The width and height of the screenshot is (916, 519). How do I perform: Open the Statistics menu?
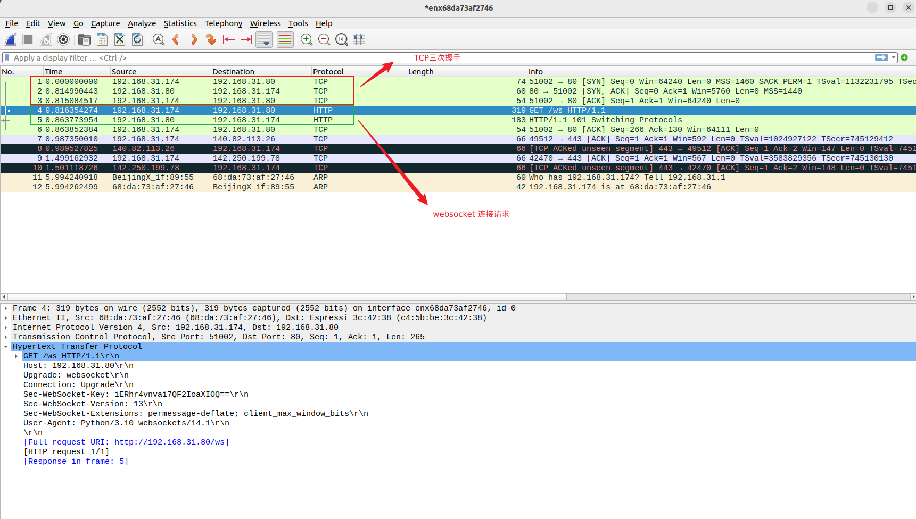[x=180, y=23]
